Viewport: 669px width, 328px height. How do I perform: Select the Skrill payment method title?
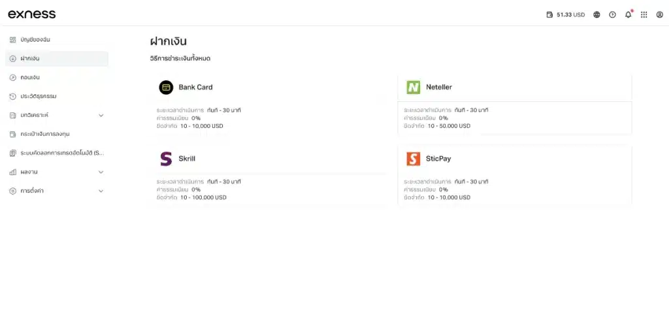point(187,158)
